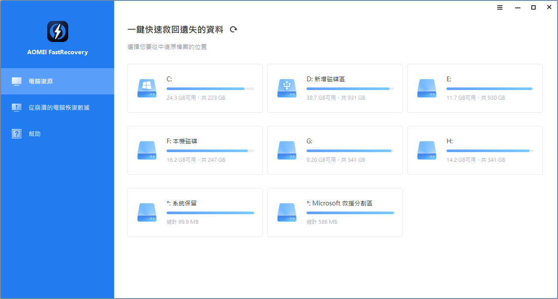
Task: Click the refresh icon beside the heading
Action: pos(234,29)
